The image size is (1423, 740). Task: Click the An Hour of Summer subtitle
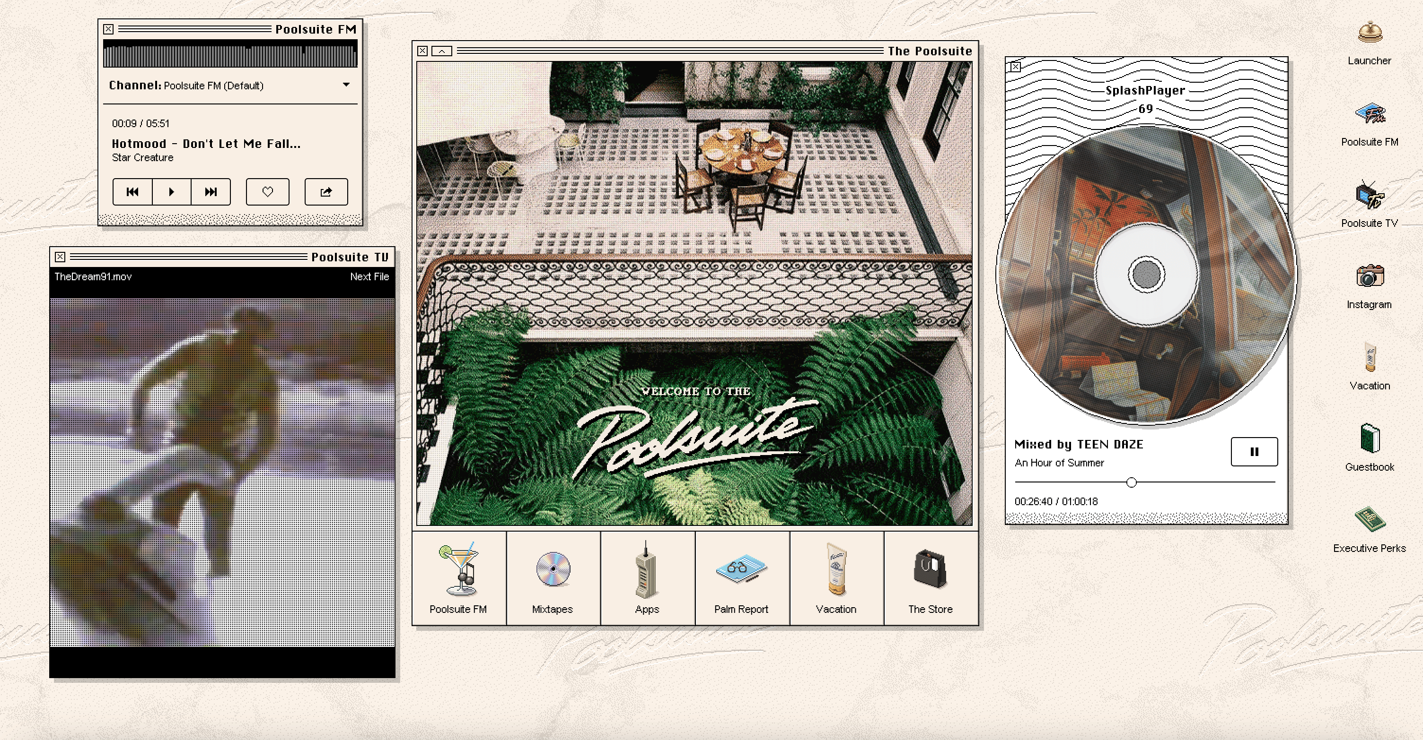pos(1060,463)
